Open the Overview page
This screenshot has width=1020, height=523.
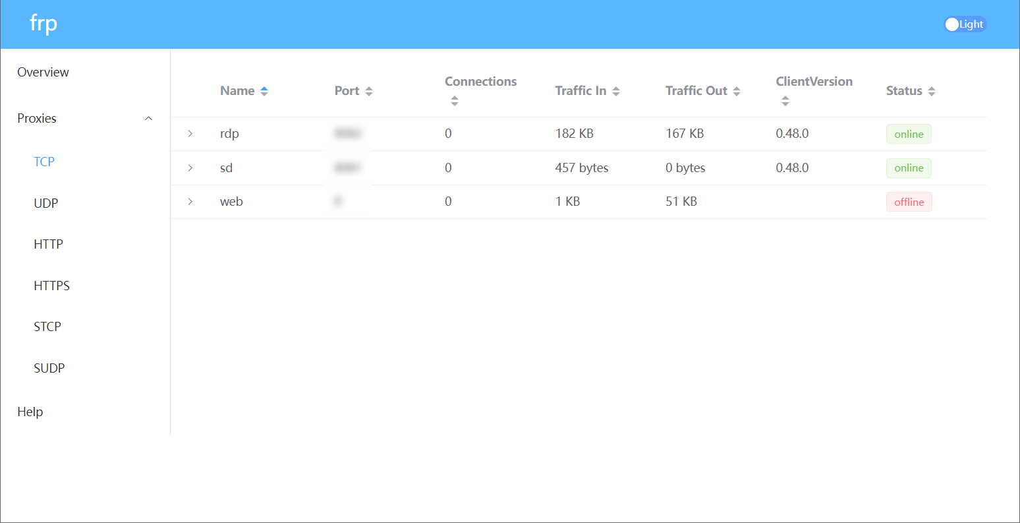(x=43, y=73)
